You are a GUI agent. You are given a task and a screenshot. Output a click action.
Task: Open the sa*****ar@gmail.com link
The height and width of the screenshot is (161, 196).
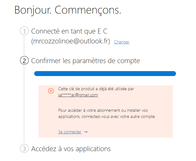pyautogui.click(x=78, y=95)
